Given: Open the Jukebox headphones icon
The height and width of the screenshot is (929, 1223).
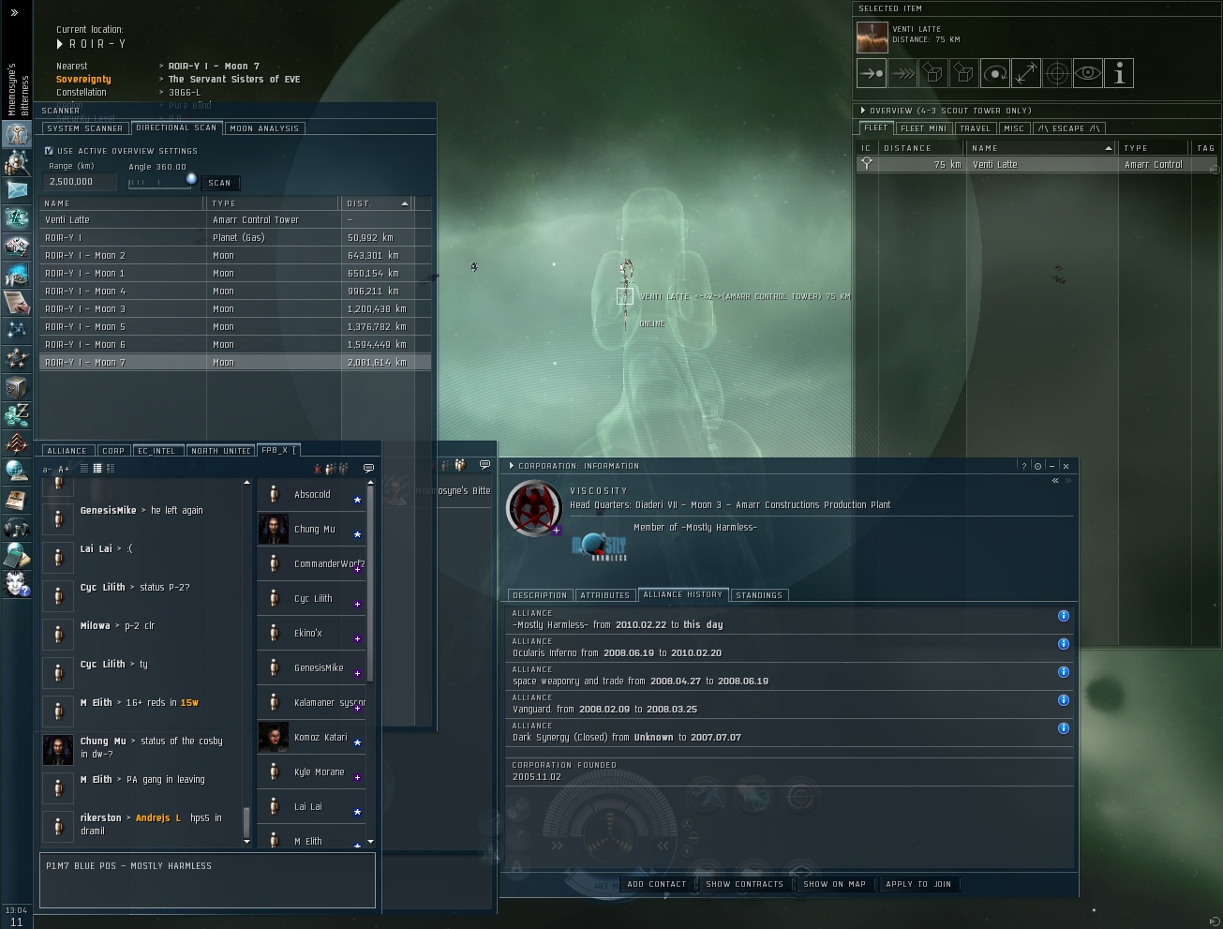Looking at the screenshot, I should [17, 528].
